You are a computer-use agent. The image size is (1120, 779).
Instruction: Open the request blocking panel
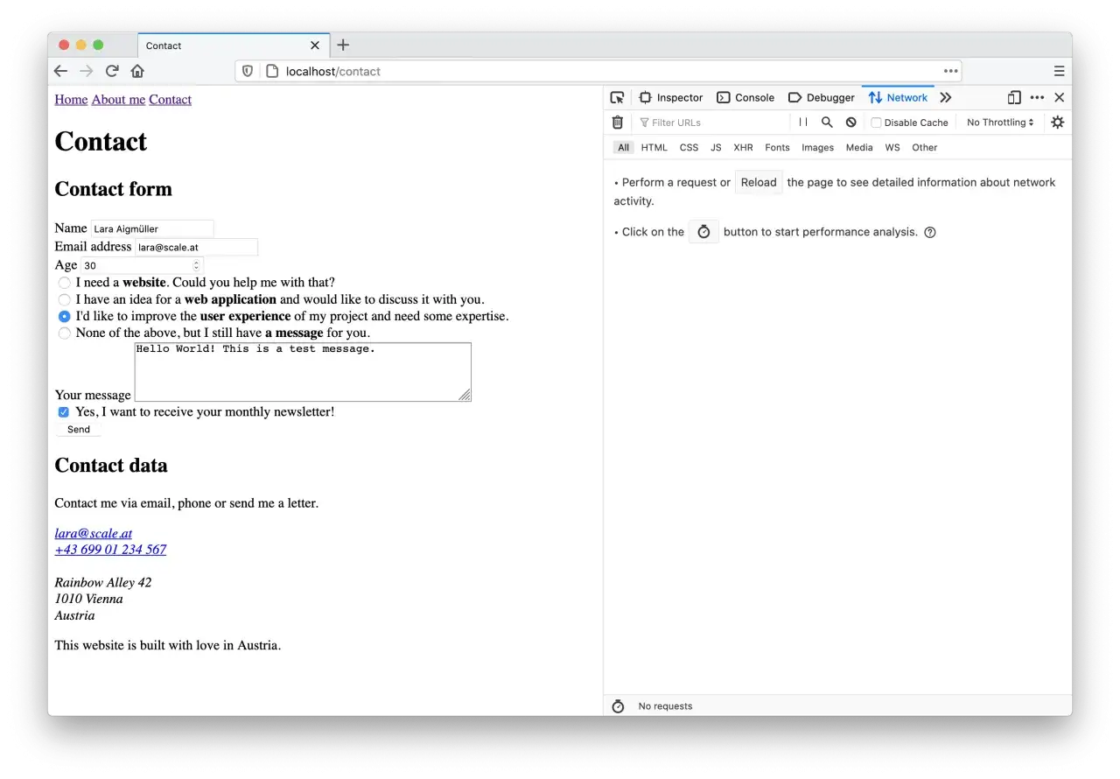(850, 123)
